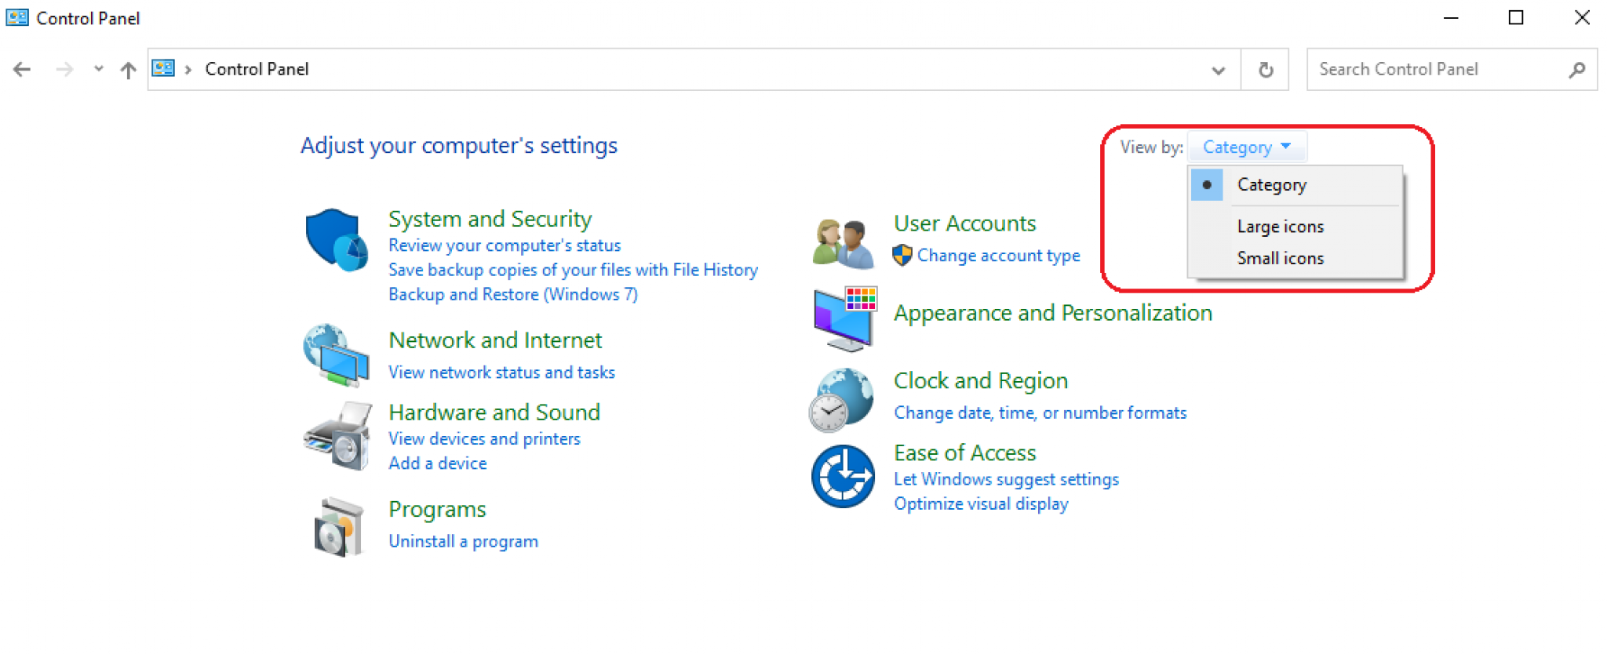This screenshot has height=654, width=1607.
Task: Click the search magnifier icon
Action: [x=1577, y=70]
